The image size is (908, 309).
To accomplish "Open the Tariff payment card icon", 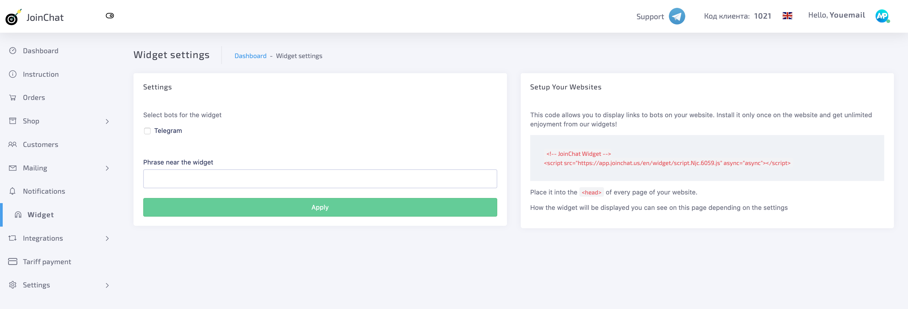I will pos(13,261).
